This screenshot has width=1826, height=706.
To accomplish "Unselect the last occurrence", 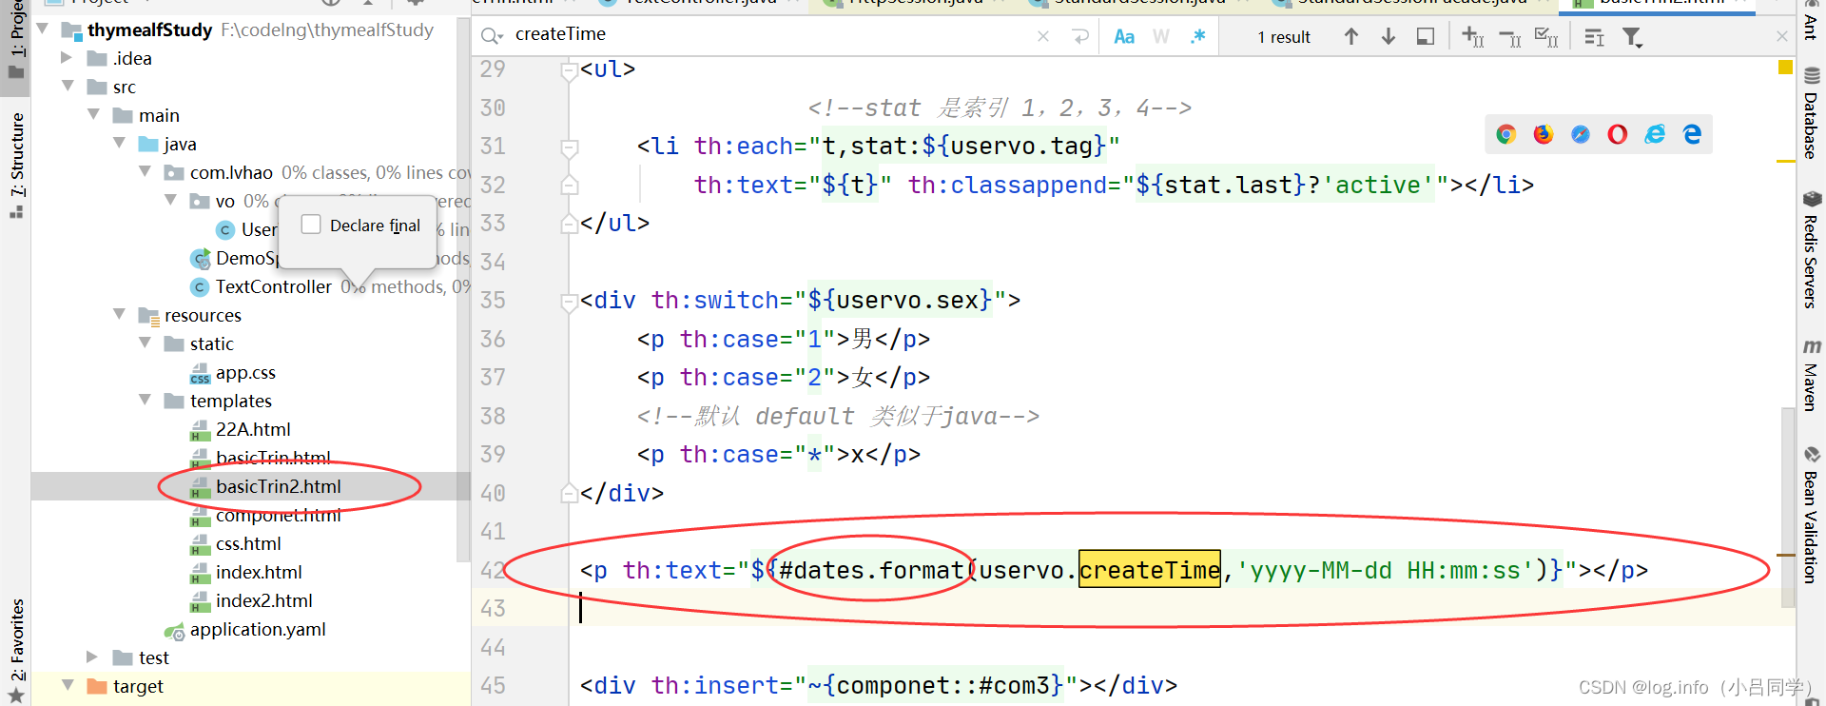I will pos(1509,37).
